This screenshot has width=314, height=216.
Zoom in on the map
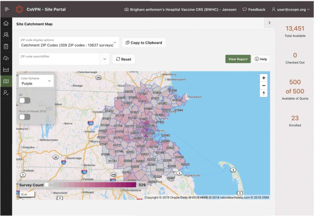pos(263,78)
